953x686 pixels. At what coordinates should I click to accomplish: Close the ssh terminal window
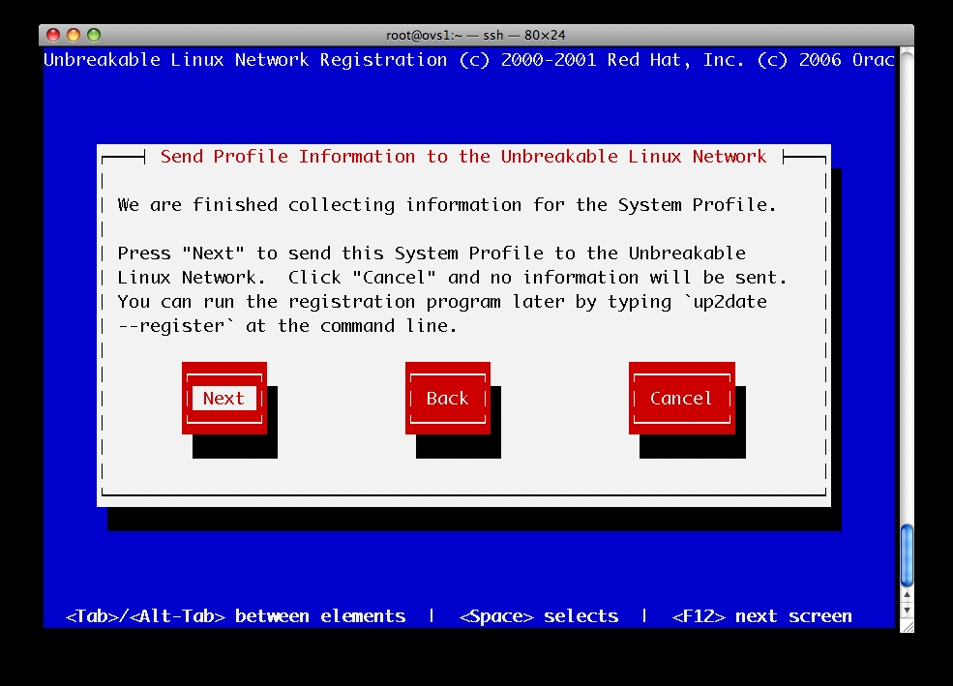[x=54, y=35]
